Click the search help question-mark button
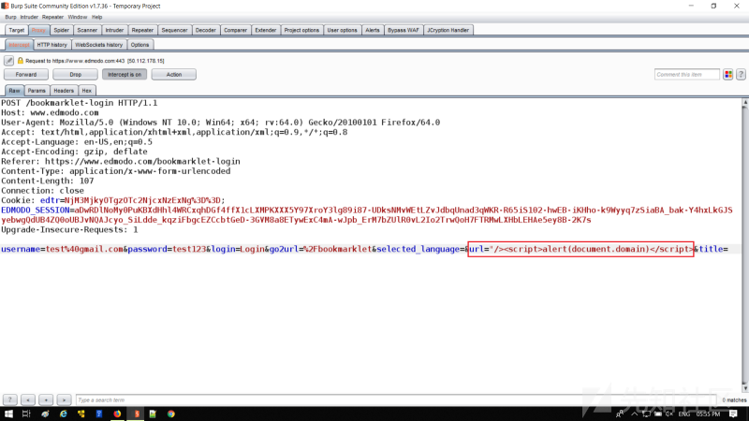This screenshot has width=749, height=421. [x=9, y=400]
